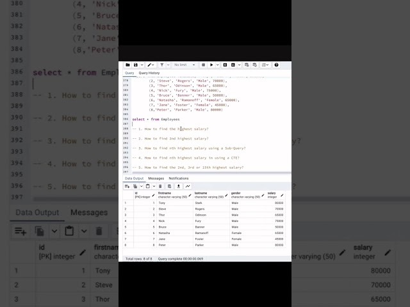This screenshot has width=410, height=307.
Task: Save data changes with the database icon
Action: point(169,186)
